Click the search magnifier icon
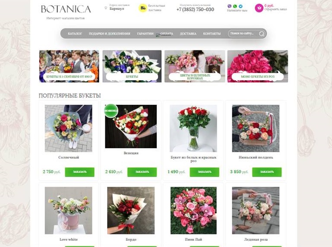Image resolution: width=332 pixels, height=247 pixels. click(x=262, y=34)
